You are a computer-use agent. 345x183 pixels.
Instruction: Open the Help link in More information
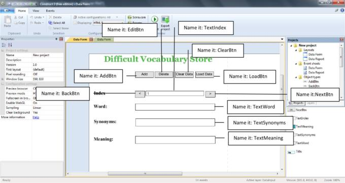(36, 117)
